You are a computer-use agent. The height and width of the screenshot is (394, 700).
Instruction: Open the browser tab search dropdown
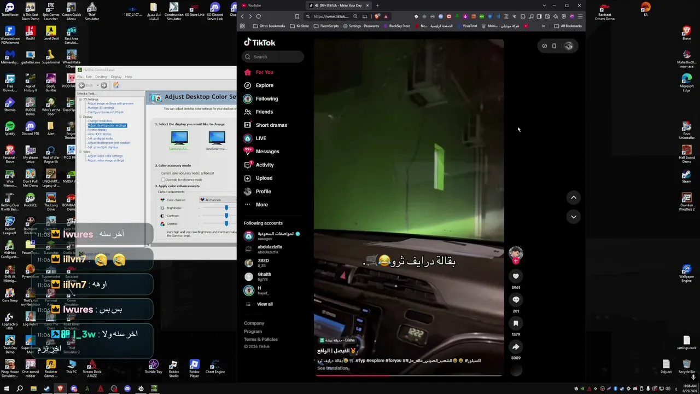[x=544, y=5]
